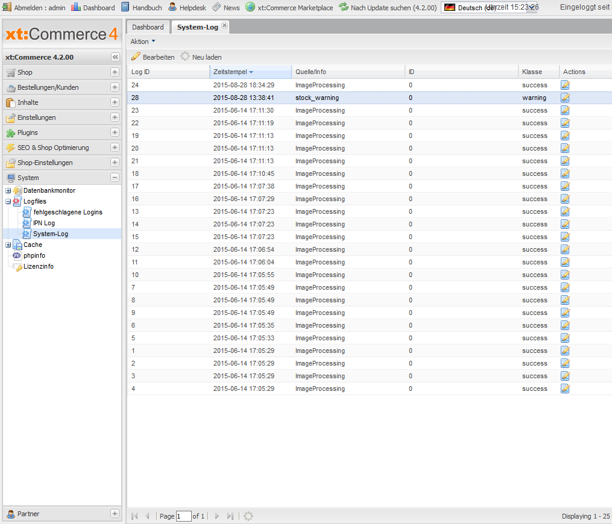
Task: Click the page number input field
Action: tap(183, 516)
